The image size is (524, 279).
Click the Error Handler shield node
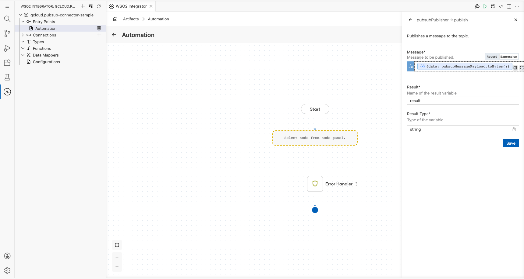(x=315, y=184)
